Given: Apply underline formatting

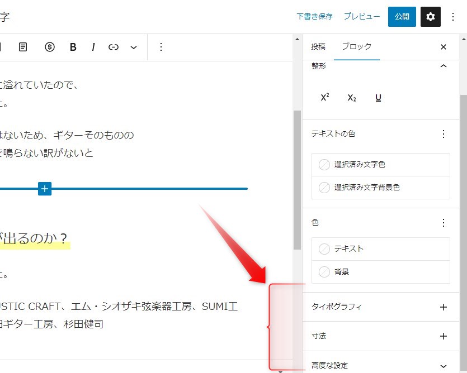Looking at the screenshot, I should pos(379,98).
